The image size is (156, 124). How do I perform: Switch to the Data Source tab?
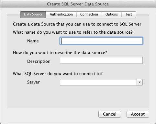33,15
